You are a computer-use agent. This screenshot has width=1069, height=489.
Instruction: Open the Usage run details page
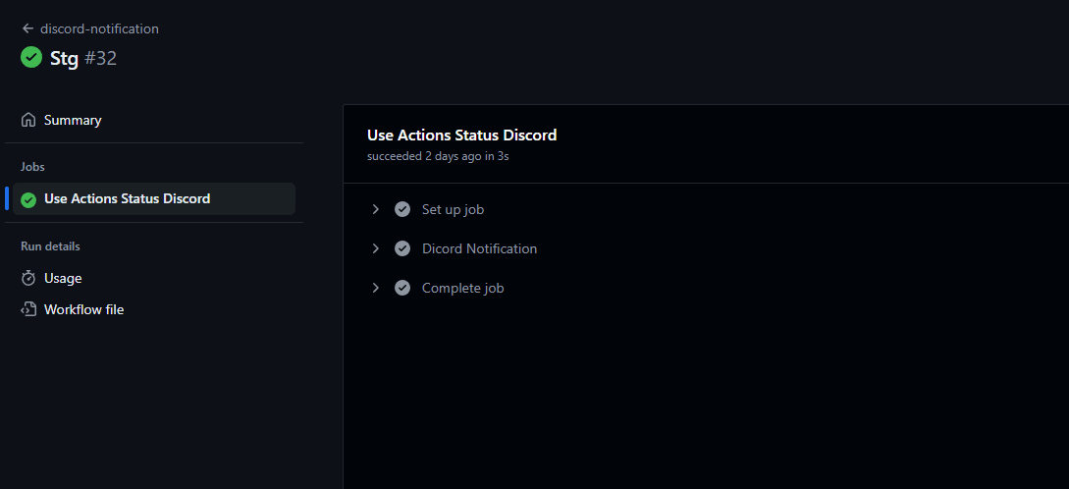(154, 278)
